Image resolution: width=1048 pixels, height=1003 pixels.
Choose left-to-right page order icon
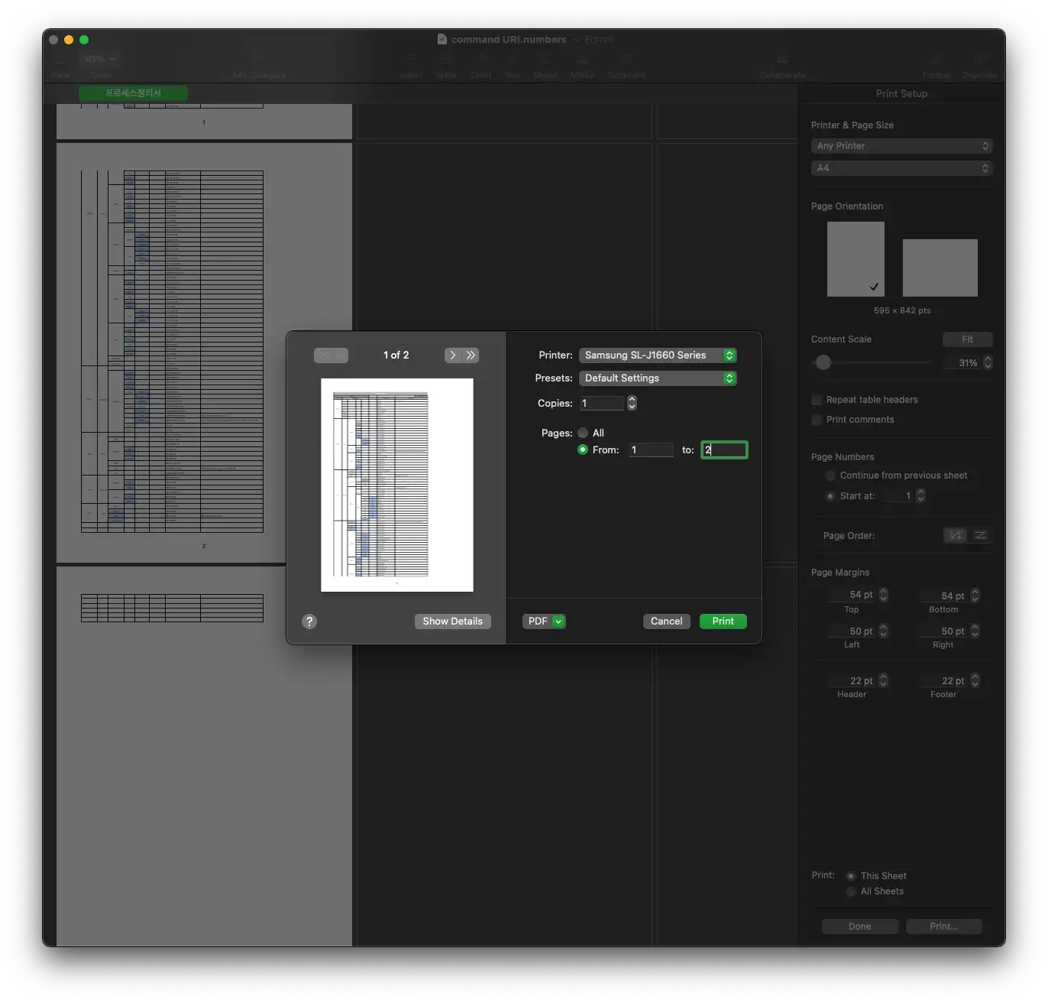click(x=980, y=536)
